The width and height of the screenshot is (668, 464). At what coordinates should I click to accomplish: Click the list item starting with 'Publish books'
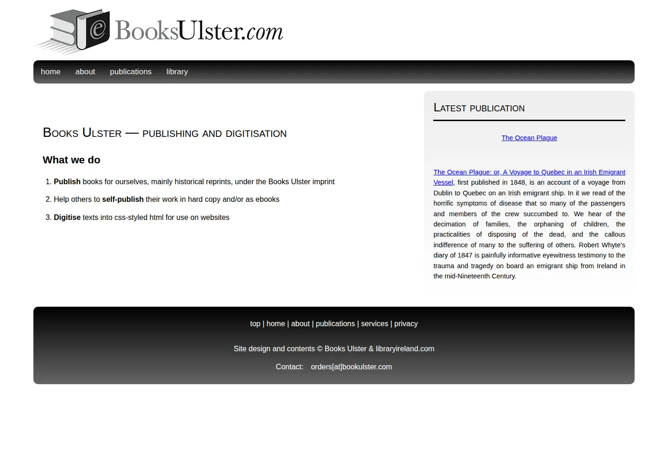point(194,182)
